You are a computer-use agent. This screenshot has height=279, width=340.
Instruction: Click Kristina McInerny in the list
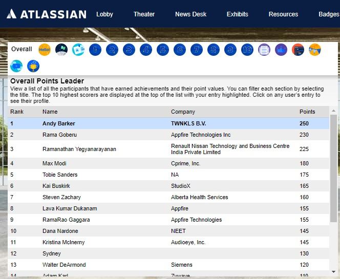[63, 242]
